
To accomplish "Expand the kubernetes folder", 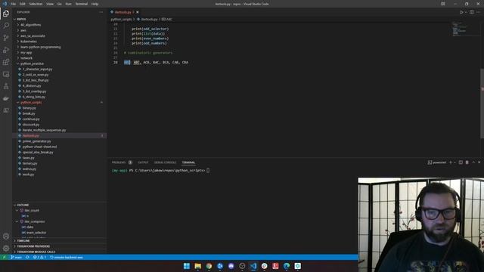I will [x=29, y=42].
